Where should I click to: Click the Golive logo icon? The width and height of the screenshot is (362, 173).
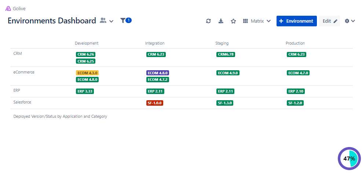click(x=8, y=8)
